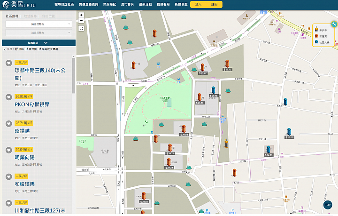Select the orange building marker priced $29.72
This screenshot has height=216, width=338.
[x=202, y=67]
